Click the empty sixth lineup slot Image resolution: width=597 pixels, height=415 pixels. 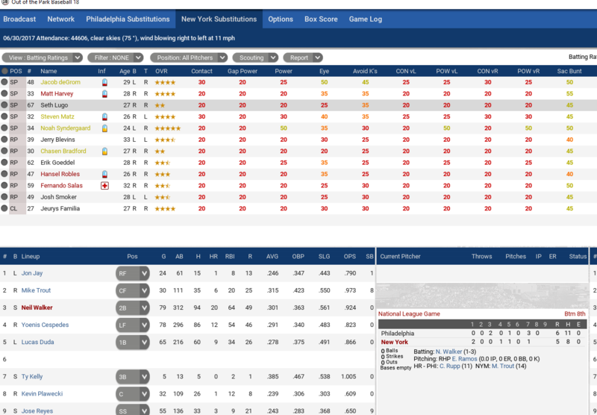point(187,360)
